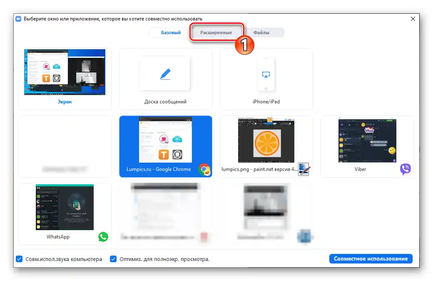Choose the iPhone/iPad sharing source
Viewport: 433px width, 281px height.
tap(266, 79)
